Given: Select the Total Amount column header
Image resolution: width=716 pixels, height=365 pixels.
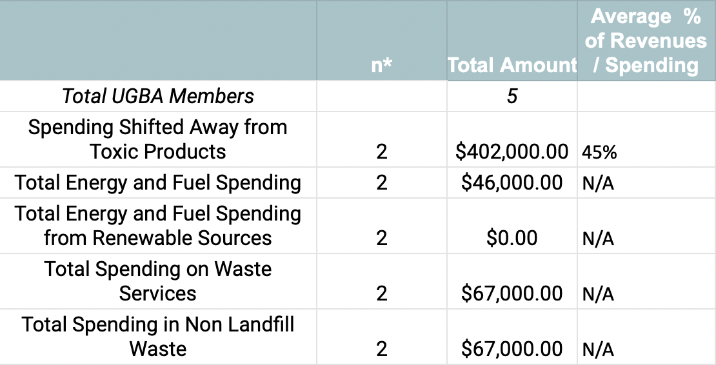Looking at the screenshot, I should 512,65.
